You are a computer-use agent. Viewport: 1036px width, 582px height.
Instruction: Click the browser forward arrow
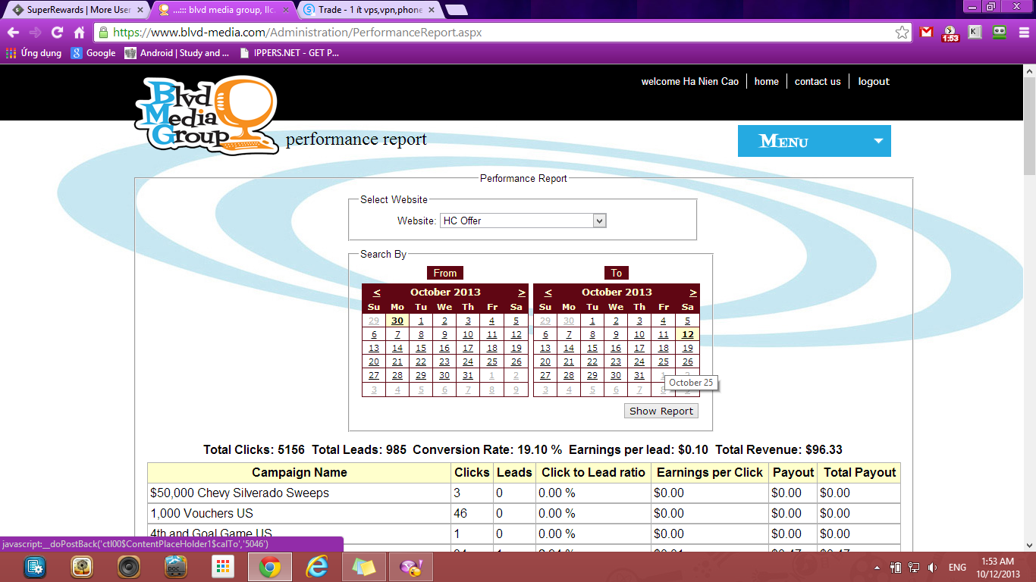click(35, 33)
